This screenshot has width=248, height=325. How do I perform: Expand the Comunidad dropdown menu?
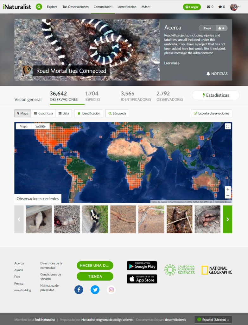coord(103,7)
